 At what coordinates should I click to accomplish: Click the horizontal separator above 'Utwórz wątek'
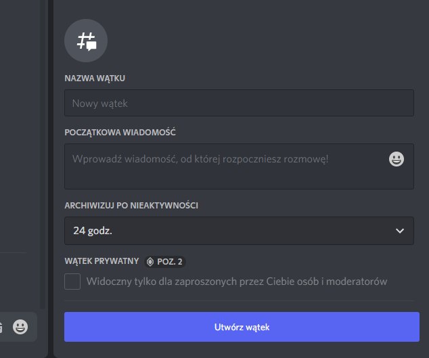(x=239, y=300)
